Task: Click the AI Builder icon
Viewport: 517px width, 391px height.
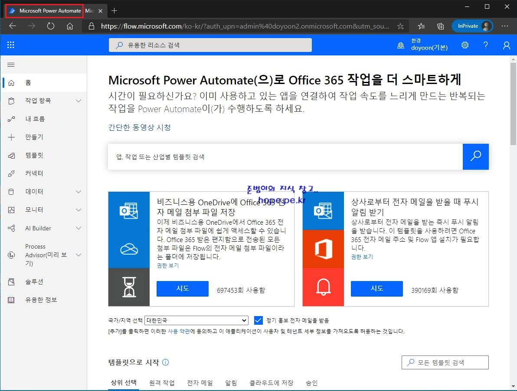Action: (x=11, y=228)
